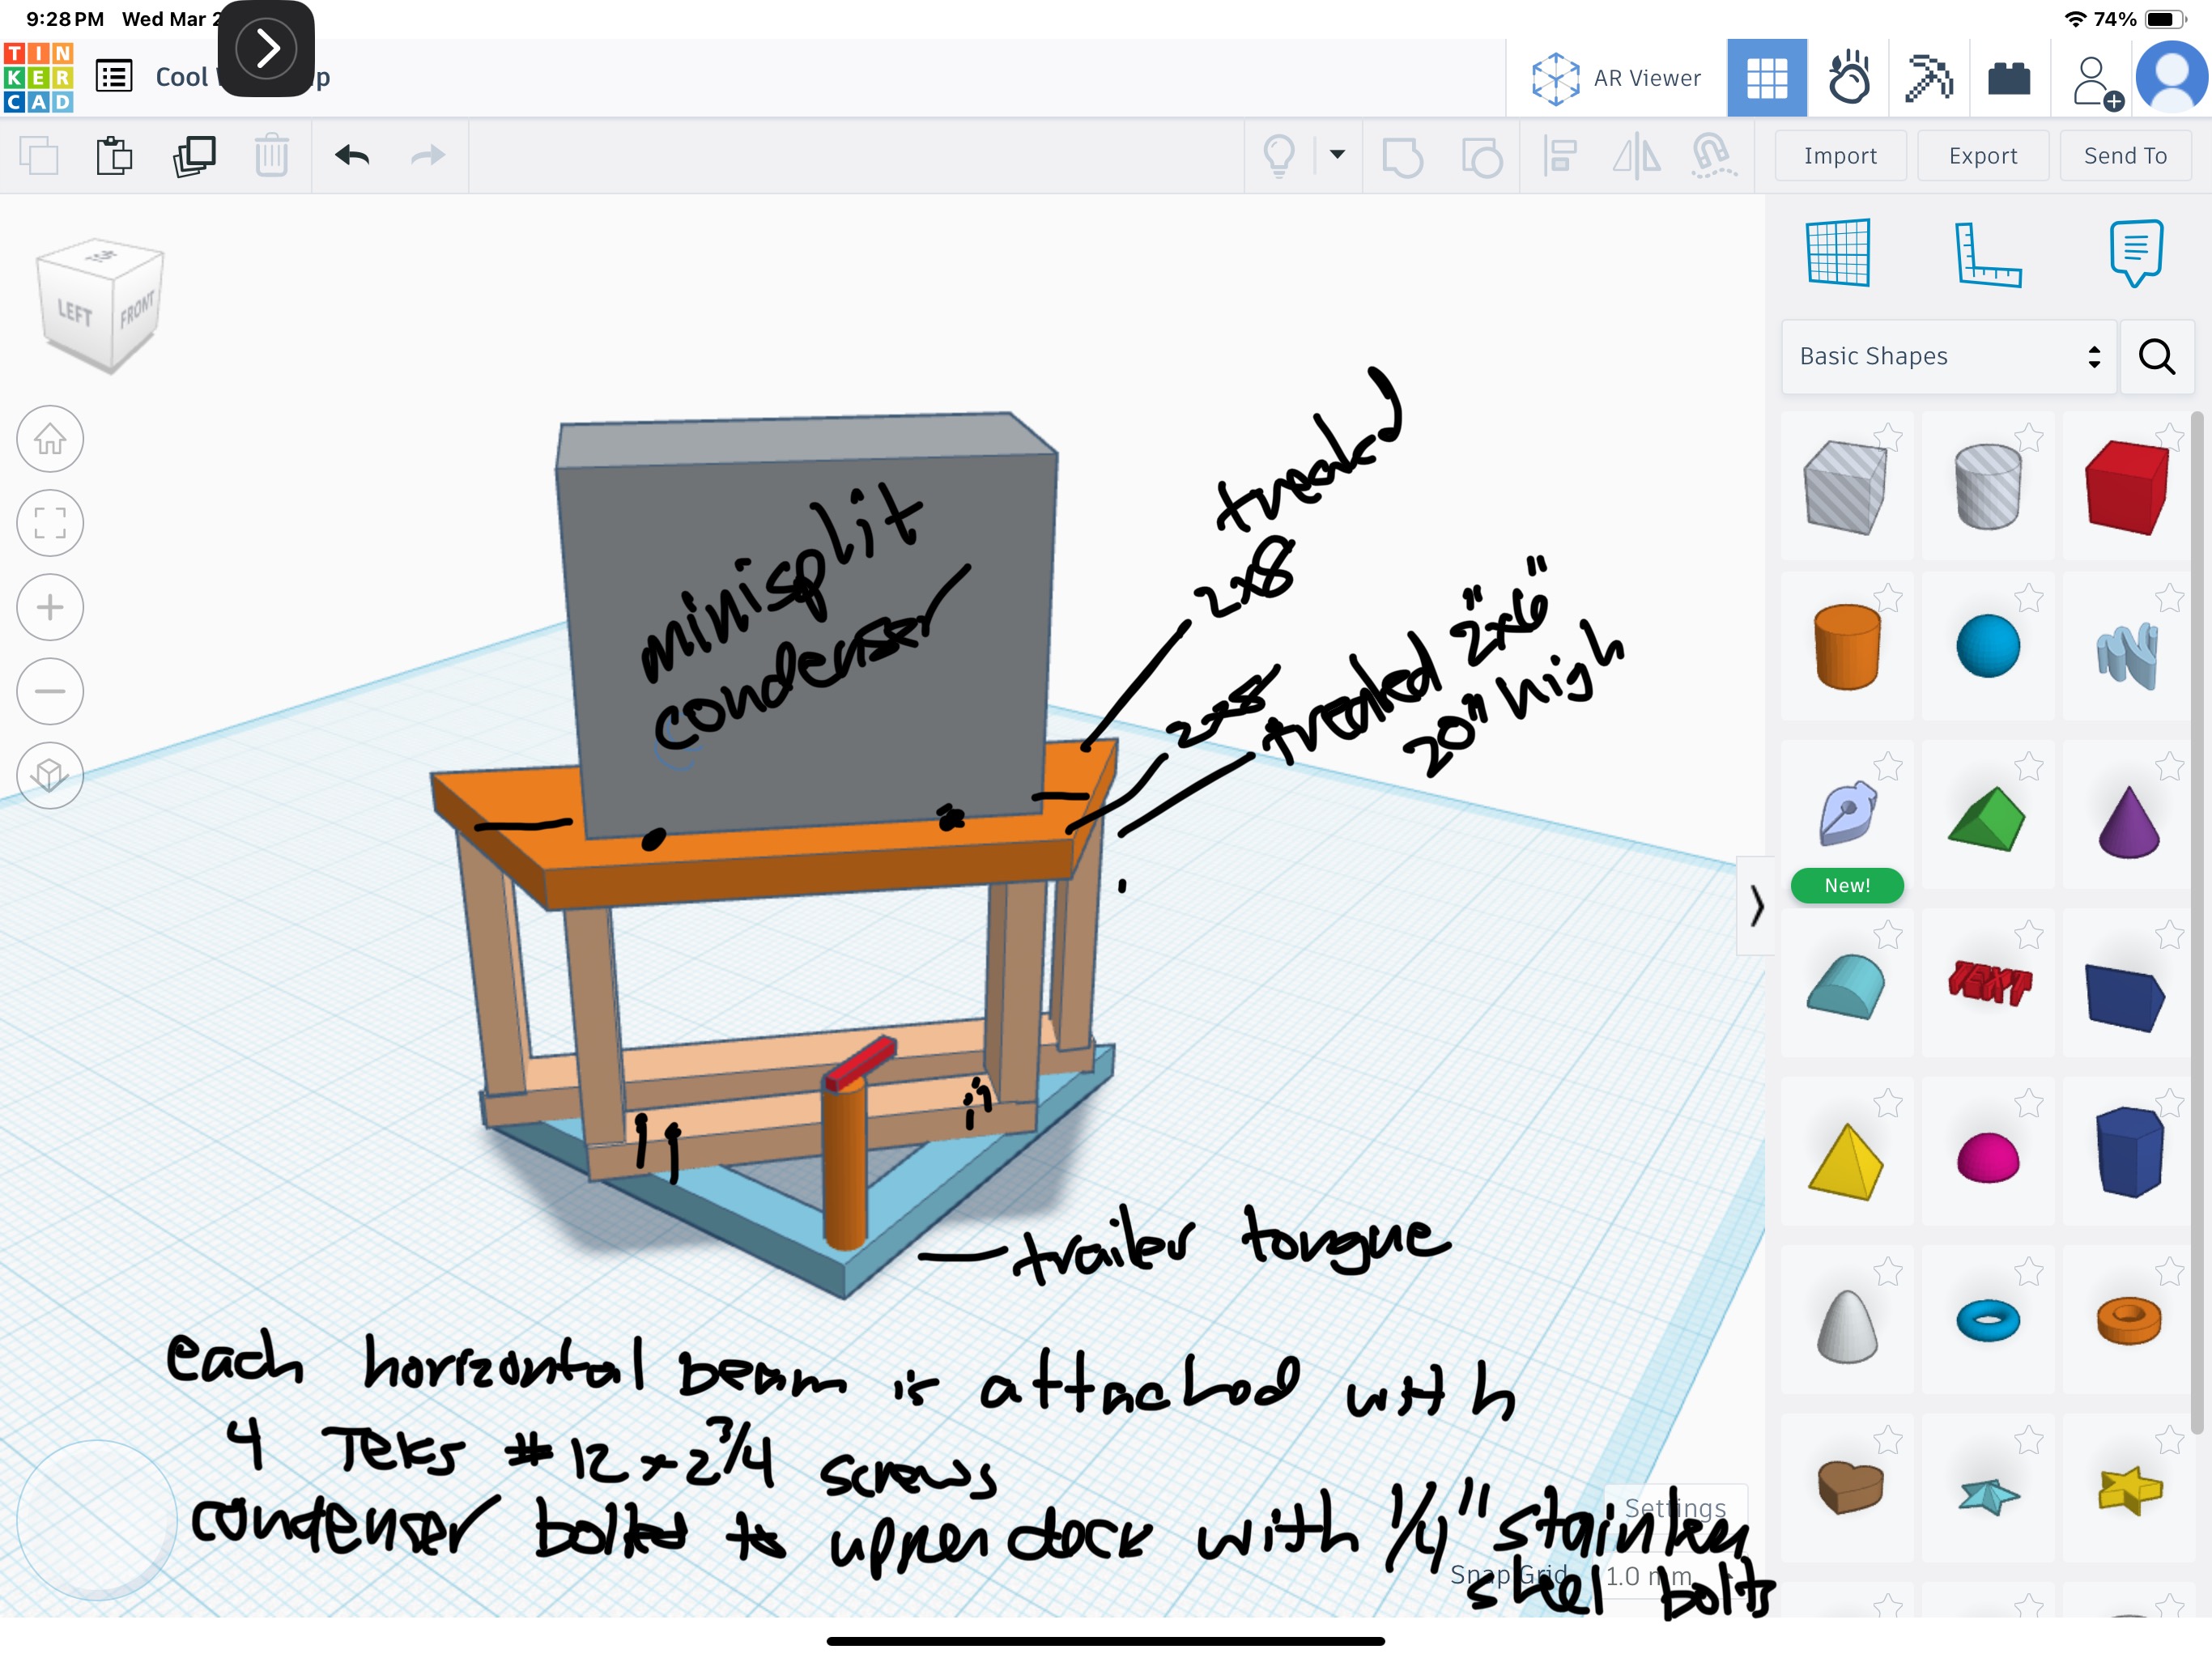This screenshot has width=2212, height=1658.
Task: Switch to Sim Lab apple-drop tab
Action: tap(1848, 78)
